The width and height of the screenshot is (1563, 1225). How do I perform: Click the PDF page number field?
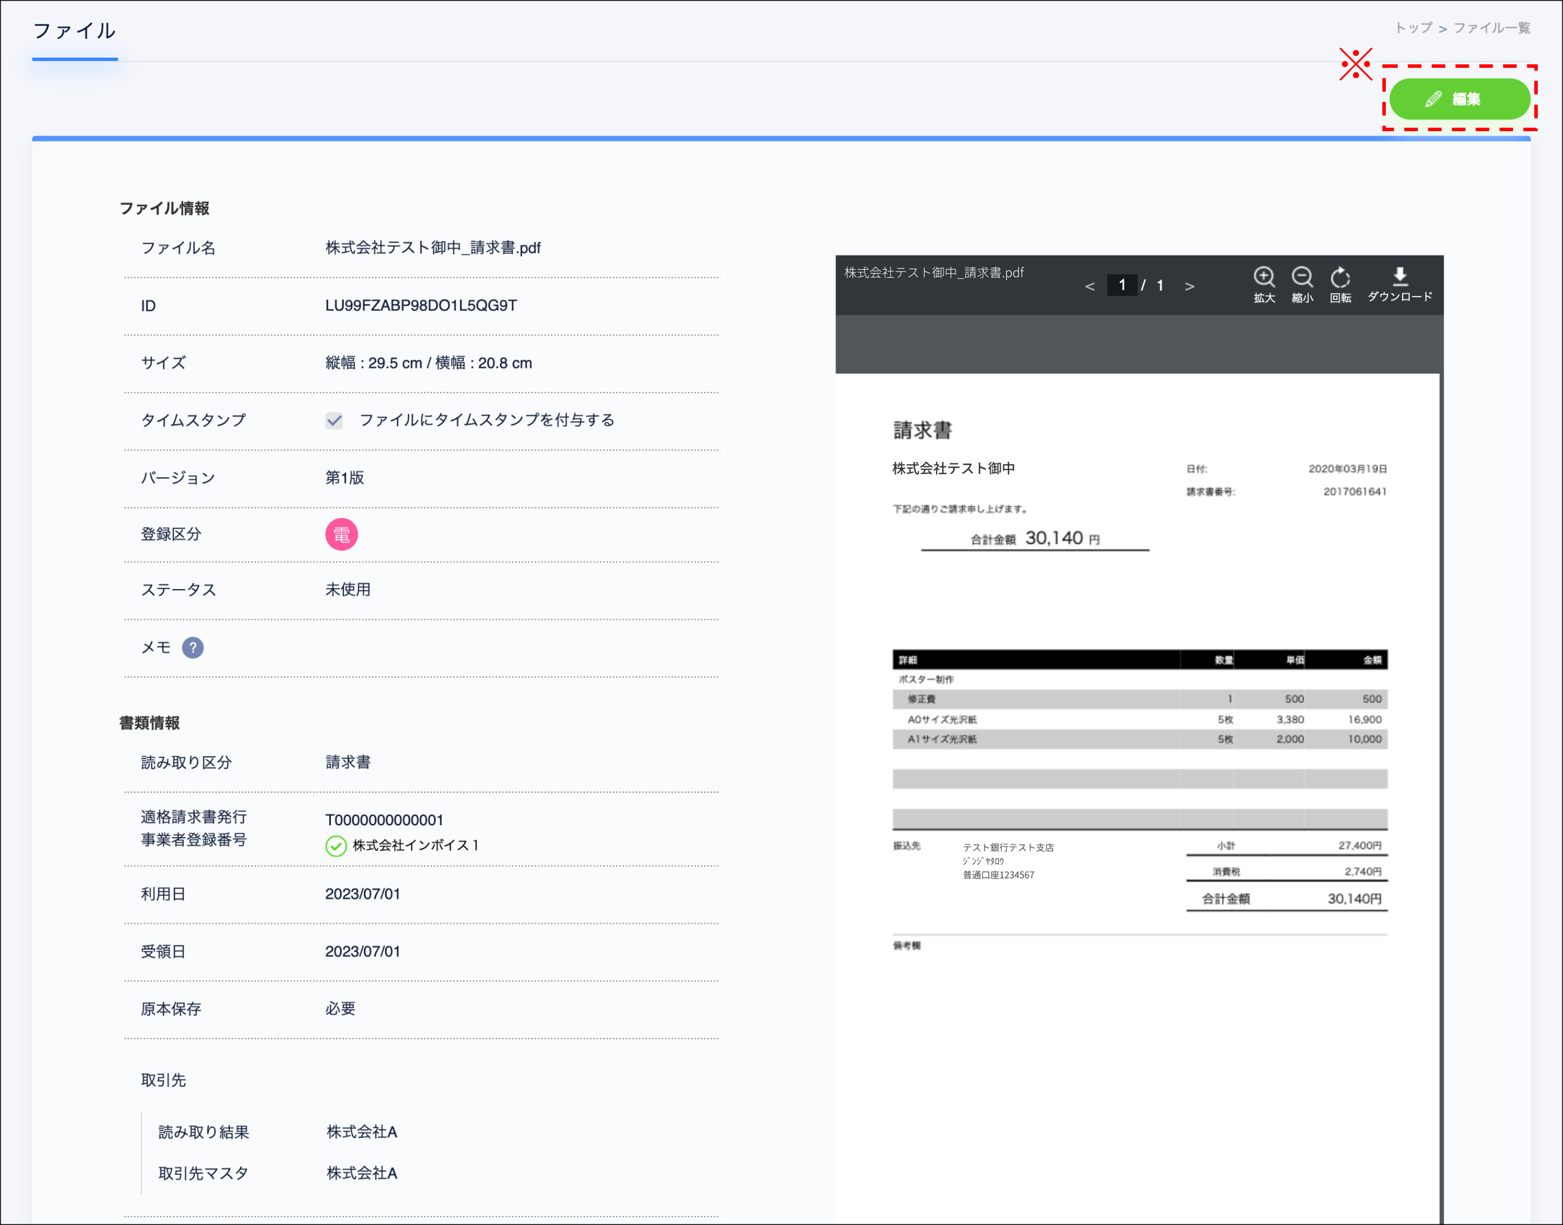pyautogui.click(x=1122, y=286)
